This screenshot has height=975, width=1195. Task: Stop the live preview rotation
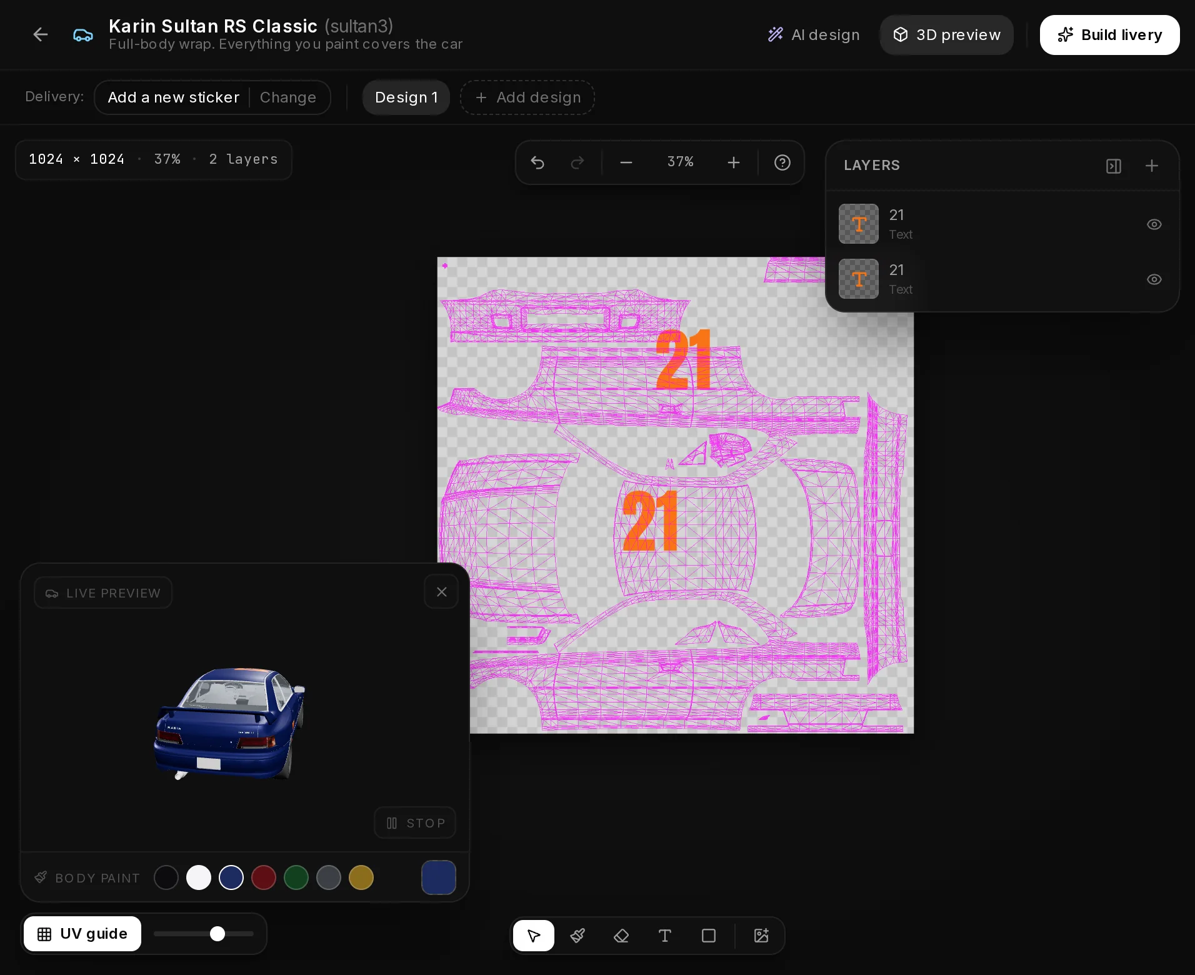(x=415, y=823)
